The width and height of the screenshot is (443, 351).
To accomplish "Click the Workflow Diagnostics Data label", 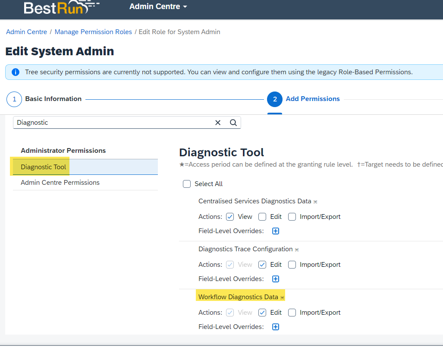I will (238, 297).
